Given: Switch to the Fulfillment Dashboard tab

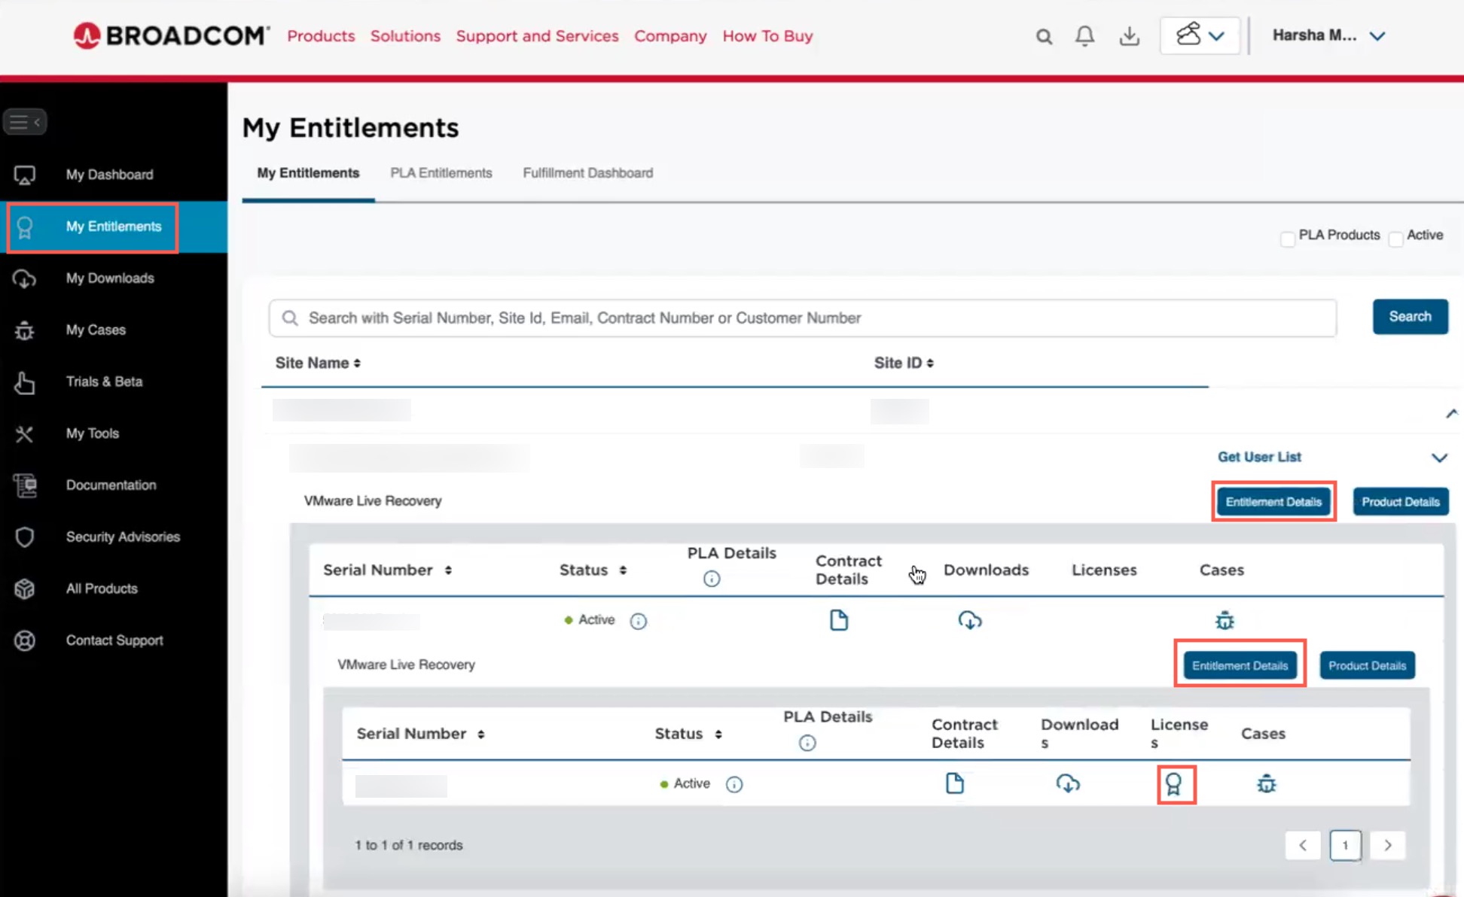Looking at the screenshot, I should [588, 173].
